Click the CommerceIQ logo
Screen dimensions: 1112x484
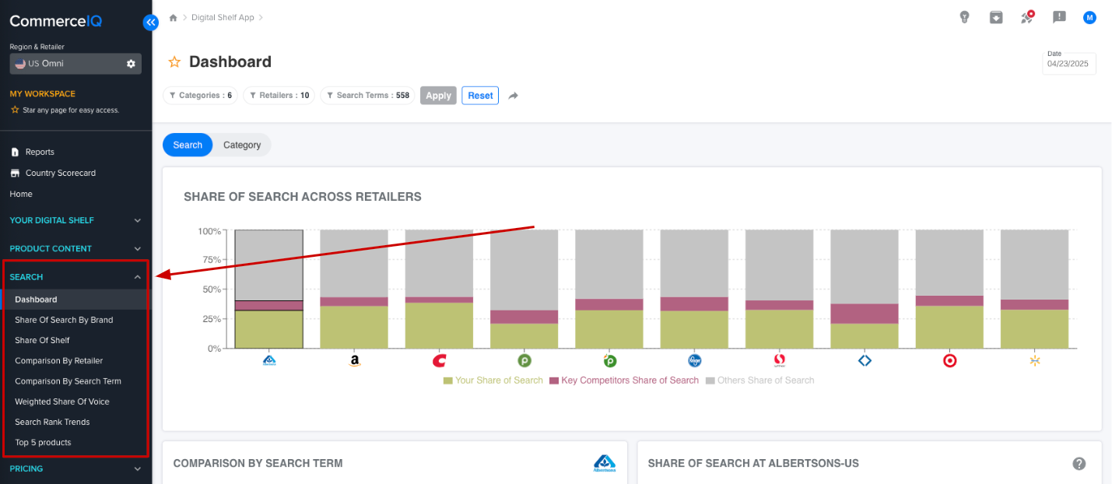56,22
